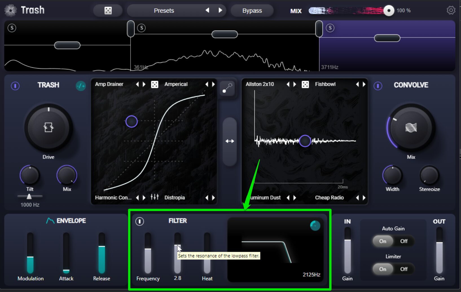Randomize Trash distortion types dice
The height and width of the screenshot is (292, 461).
(x=155, y=84)
